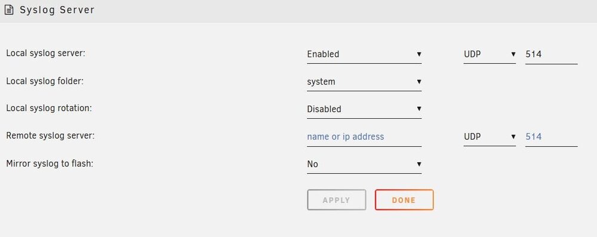Open the local syslog server UDP protocol dropdown
This screenshot has width=597, height=237.
pyautogui.click(x=490, y=54)
